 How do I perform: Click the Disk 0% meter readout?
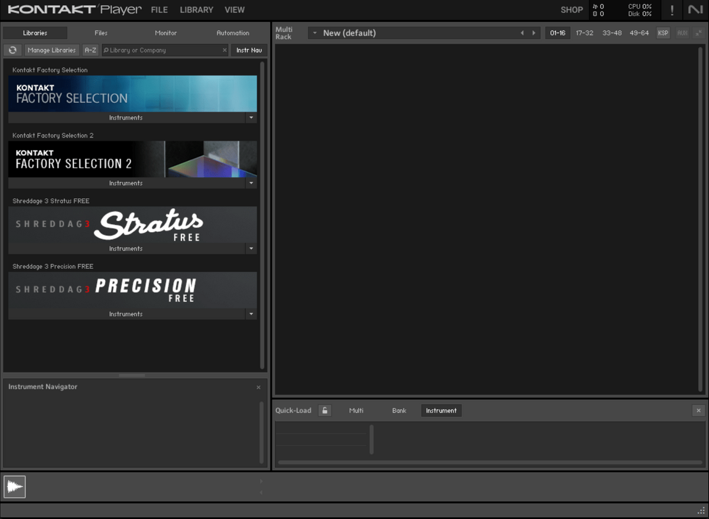tap(640, 14)
